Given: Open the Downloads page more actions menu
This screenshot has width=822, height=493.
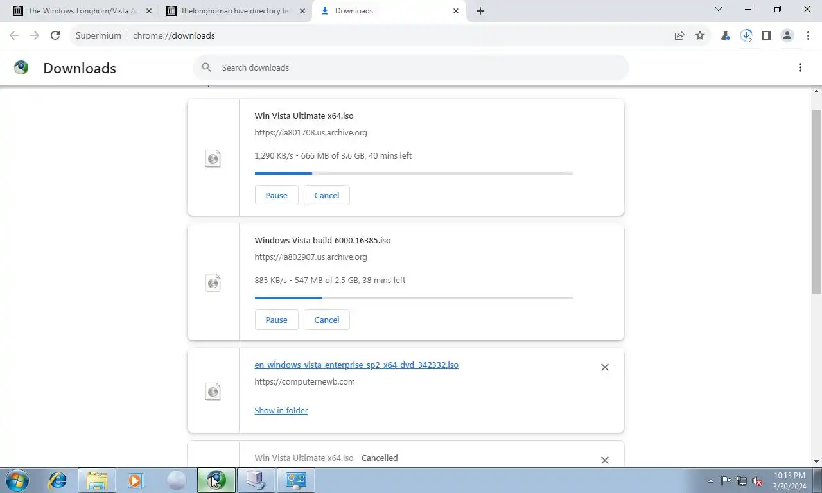Looking at the screenshot, I should pyautogui.click(x=800, y=67).
